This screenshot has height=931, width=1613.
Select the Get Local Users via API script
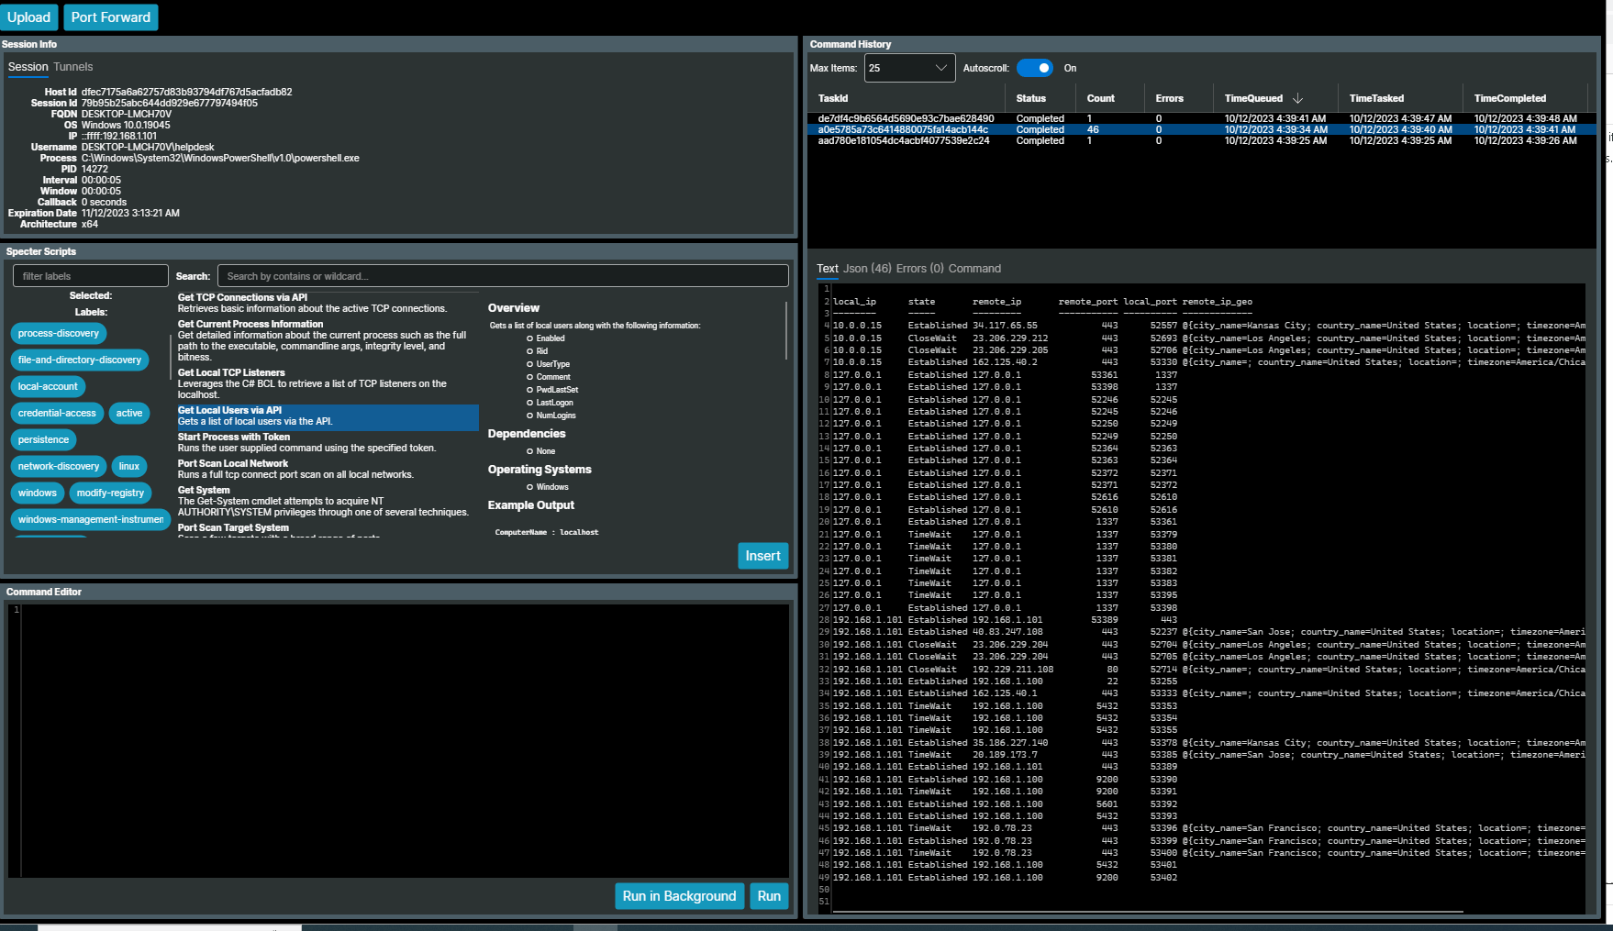pyautogui.click(x=327, y=416)
